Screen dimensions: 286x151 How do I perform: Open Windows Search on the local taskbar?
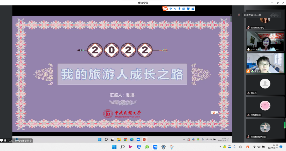[123, 147]
